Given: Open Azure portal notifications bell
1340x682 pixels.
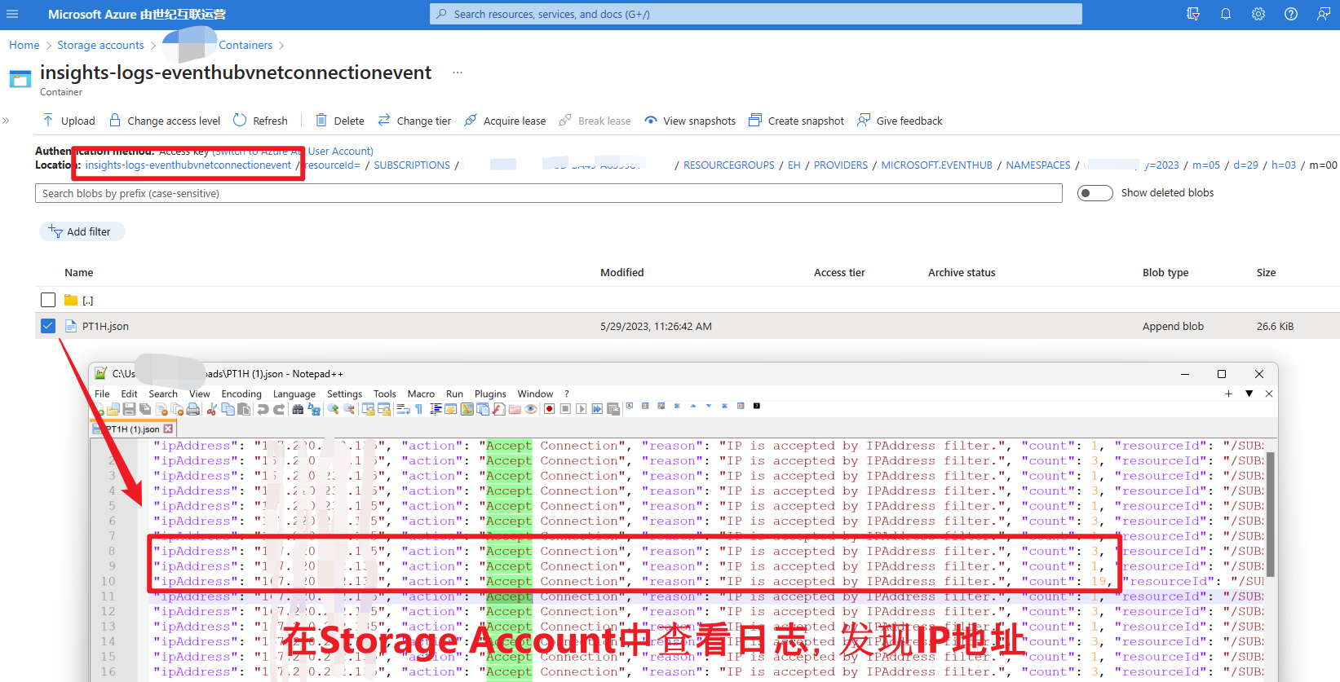Looking at the screenshot, I should point(1225,14).
